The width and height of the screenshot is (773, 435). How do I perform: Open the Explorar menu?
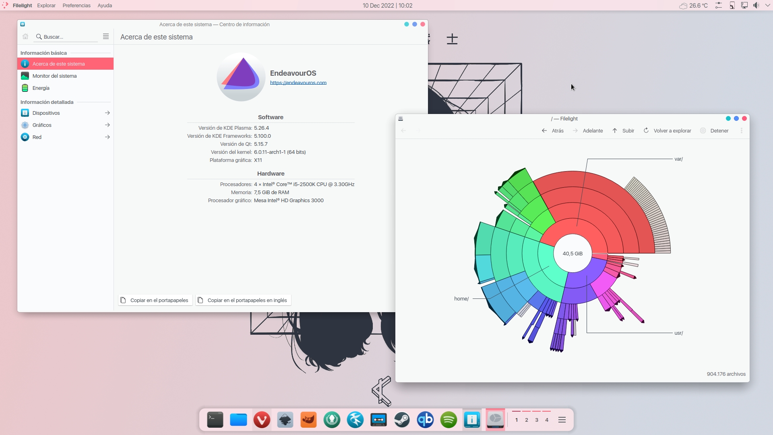click(x=46, y=6)
